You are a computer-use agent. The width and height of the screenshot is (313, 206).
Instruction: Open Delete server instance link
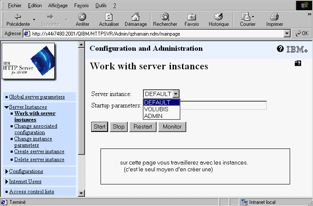click(39, 159)
